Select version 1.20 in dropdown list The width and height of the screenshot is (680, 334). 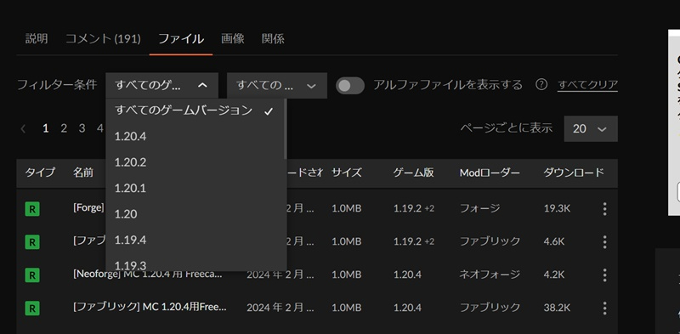(x=195, y=214)
